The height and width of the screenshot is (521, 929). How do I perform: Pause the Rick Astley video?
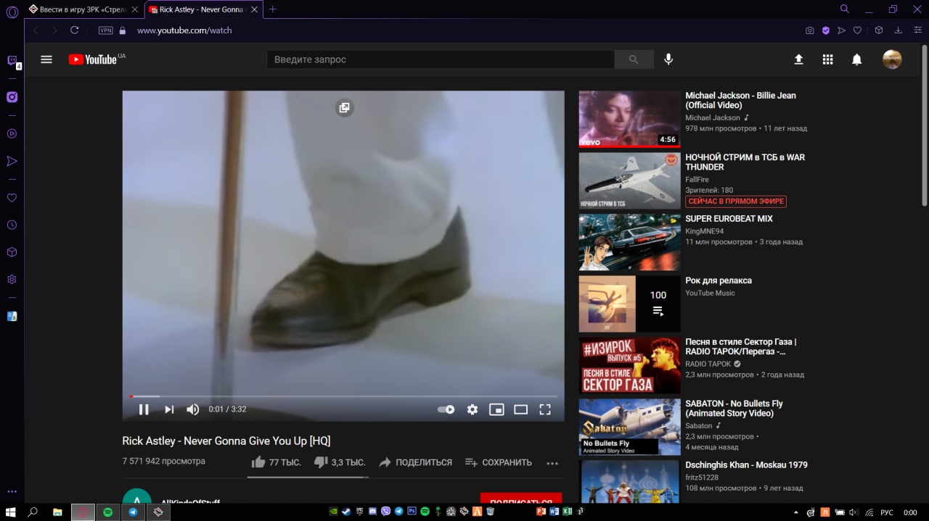pyautogui.click(x=144, y=409)
